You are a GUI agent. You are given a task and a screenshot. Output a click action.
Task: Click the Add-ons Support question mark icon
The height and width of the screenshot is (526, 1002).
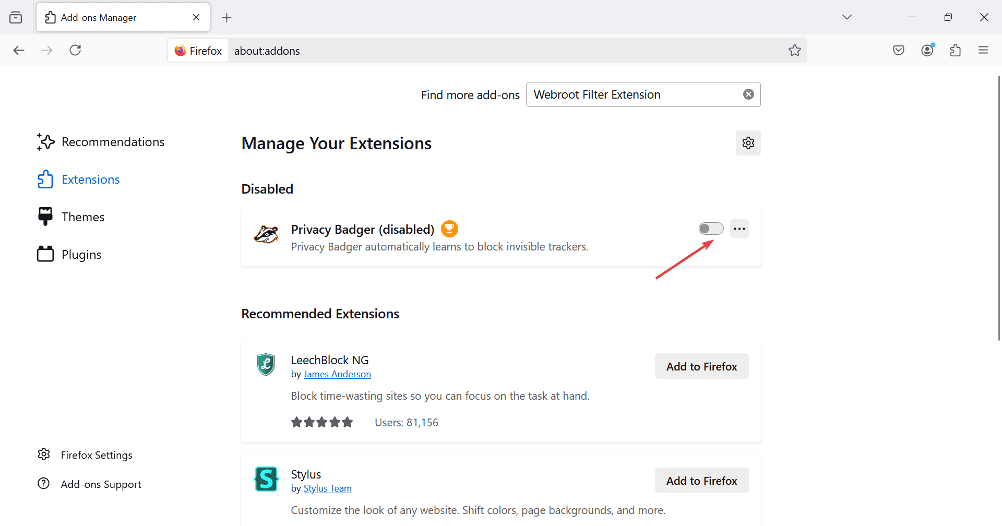coord(44,484)
